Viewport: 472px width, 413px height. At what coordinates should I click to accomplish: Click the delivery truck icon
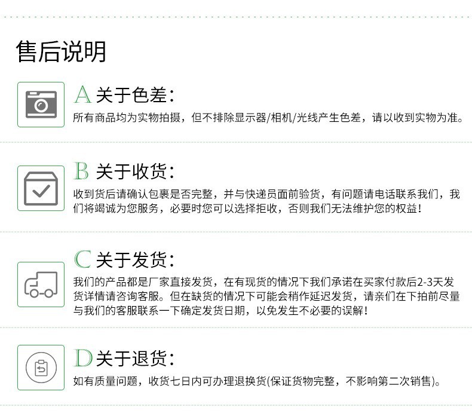(x=41, y=284)
